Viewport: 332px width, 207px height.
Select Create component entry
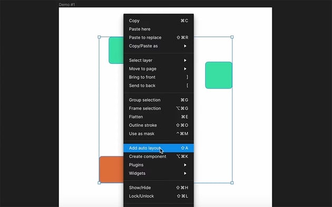click(159, 156)
